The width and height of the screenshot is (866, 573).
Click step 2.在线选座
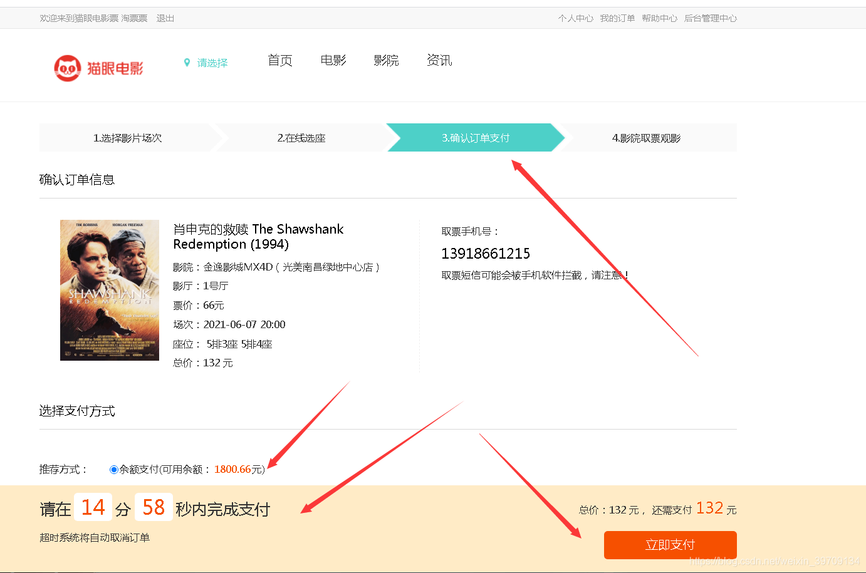point(301,138)
